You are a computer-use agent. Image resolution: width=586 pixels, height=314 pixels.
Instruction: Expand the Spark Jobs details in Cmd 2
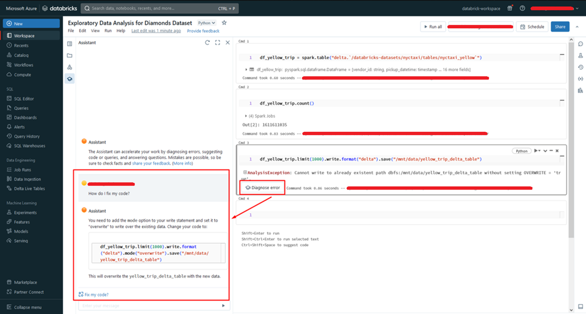click(x=246, y=116)
